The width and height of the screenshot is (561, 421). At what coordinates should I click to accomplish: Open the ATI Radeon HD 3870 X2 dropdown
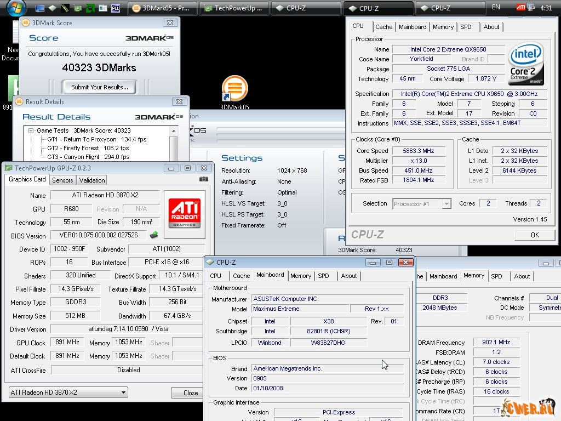[x=68, y=392]
